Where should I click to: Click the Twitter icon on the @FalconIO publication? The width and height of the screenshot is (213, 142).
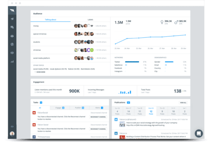coord(116,119)
